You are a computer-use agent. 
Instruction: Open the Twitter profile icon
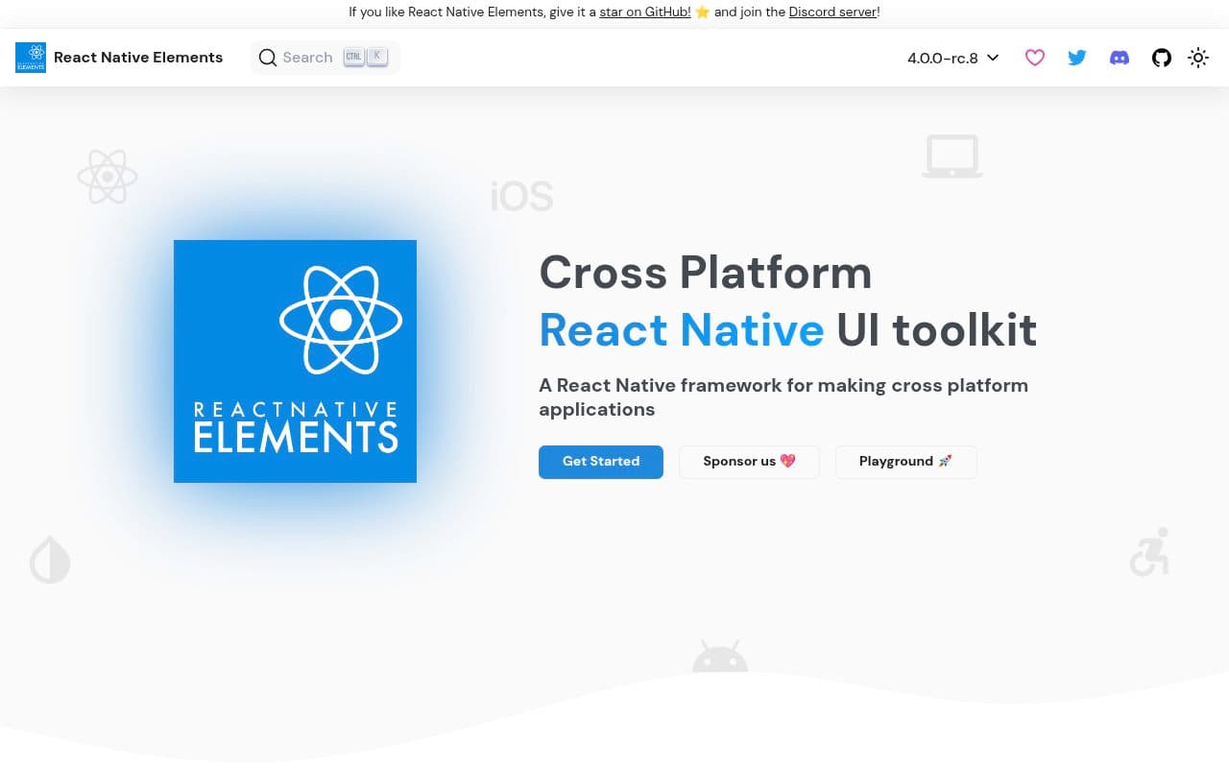coord(1077,58)
